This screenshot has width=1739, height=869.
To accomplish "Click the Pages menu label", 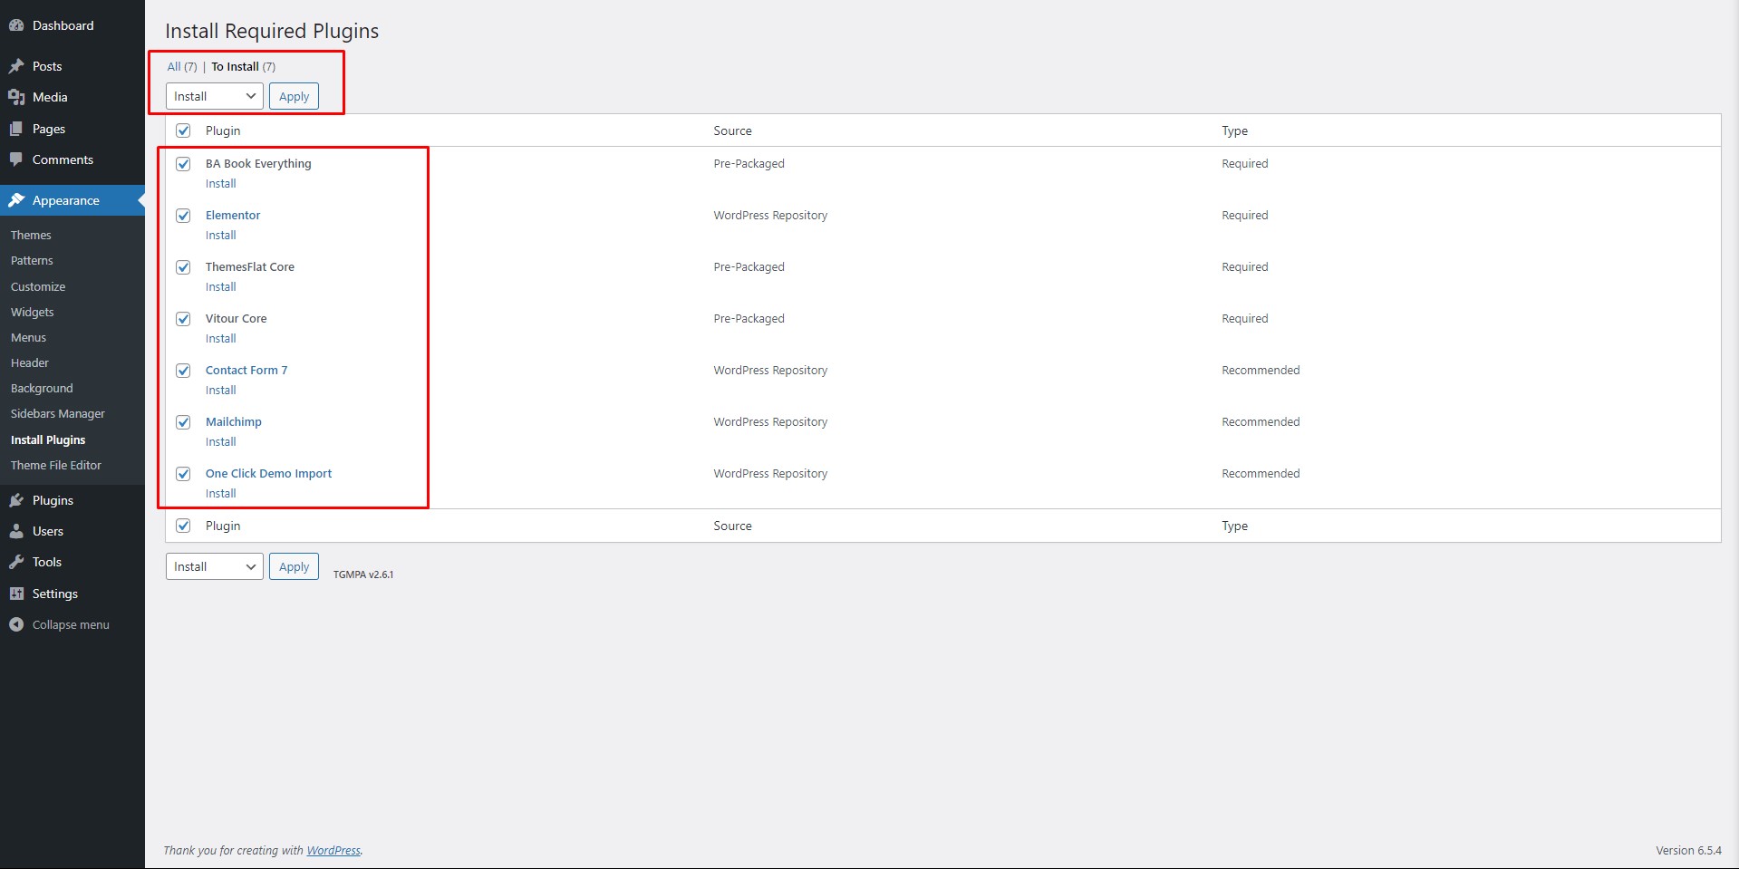I will (49, 129).
